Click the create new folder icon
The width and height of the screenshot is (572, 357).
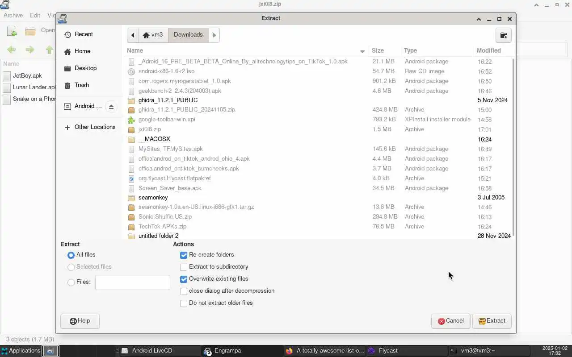(x=504, y=35)
